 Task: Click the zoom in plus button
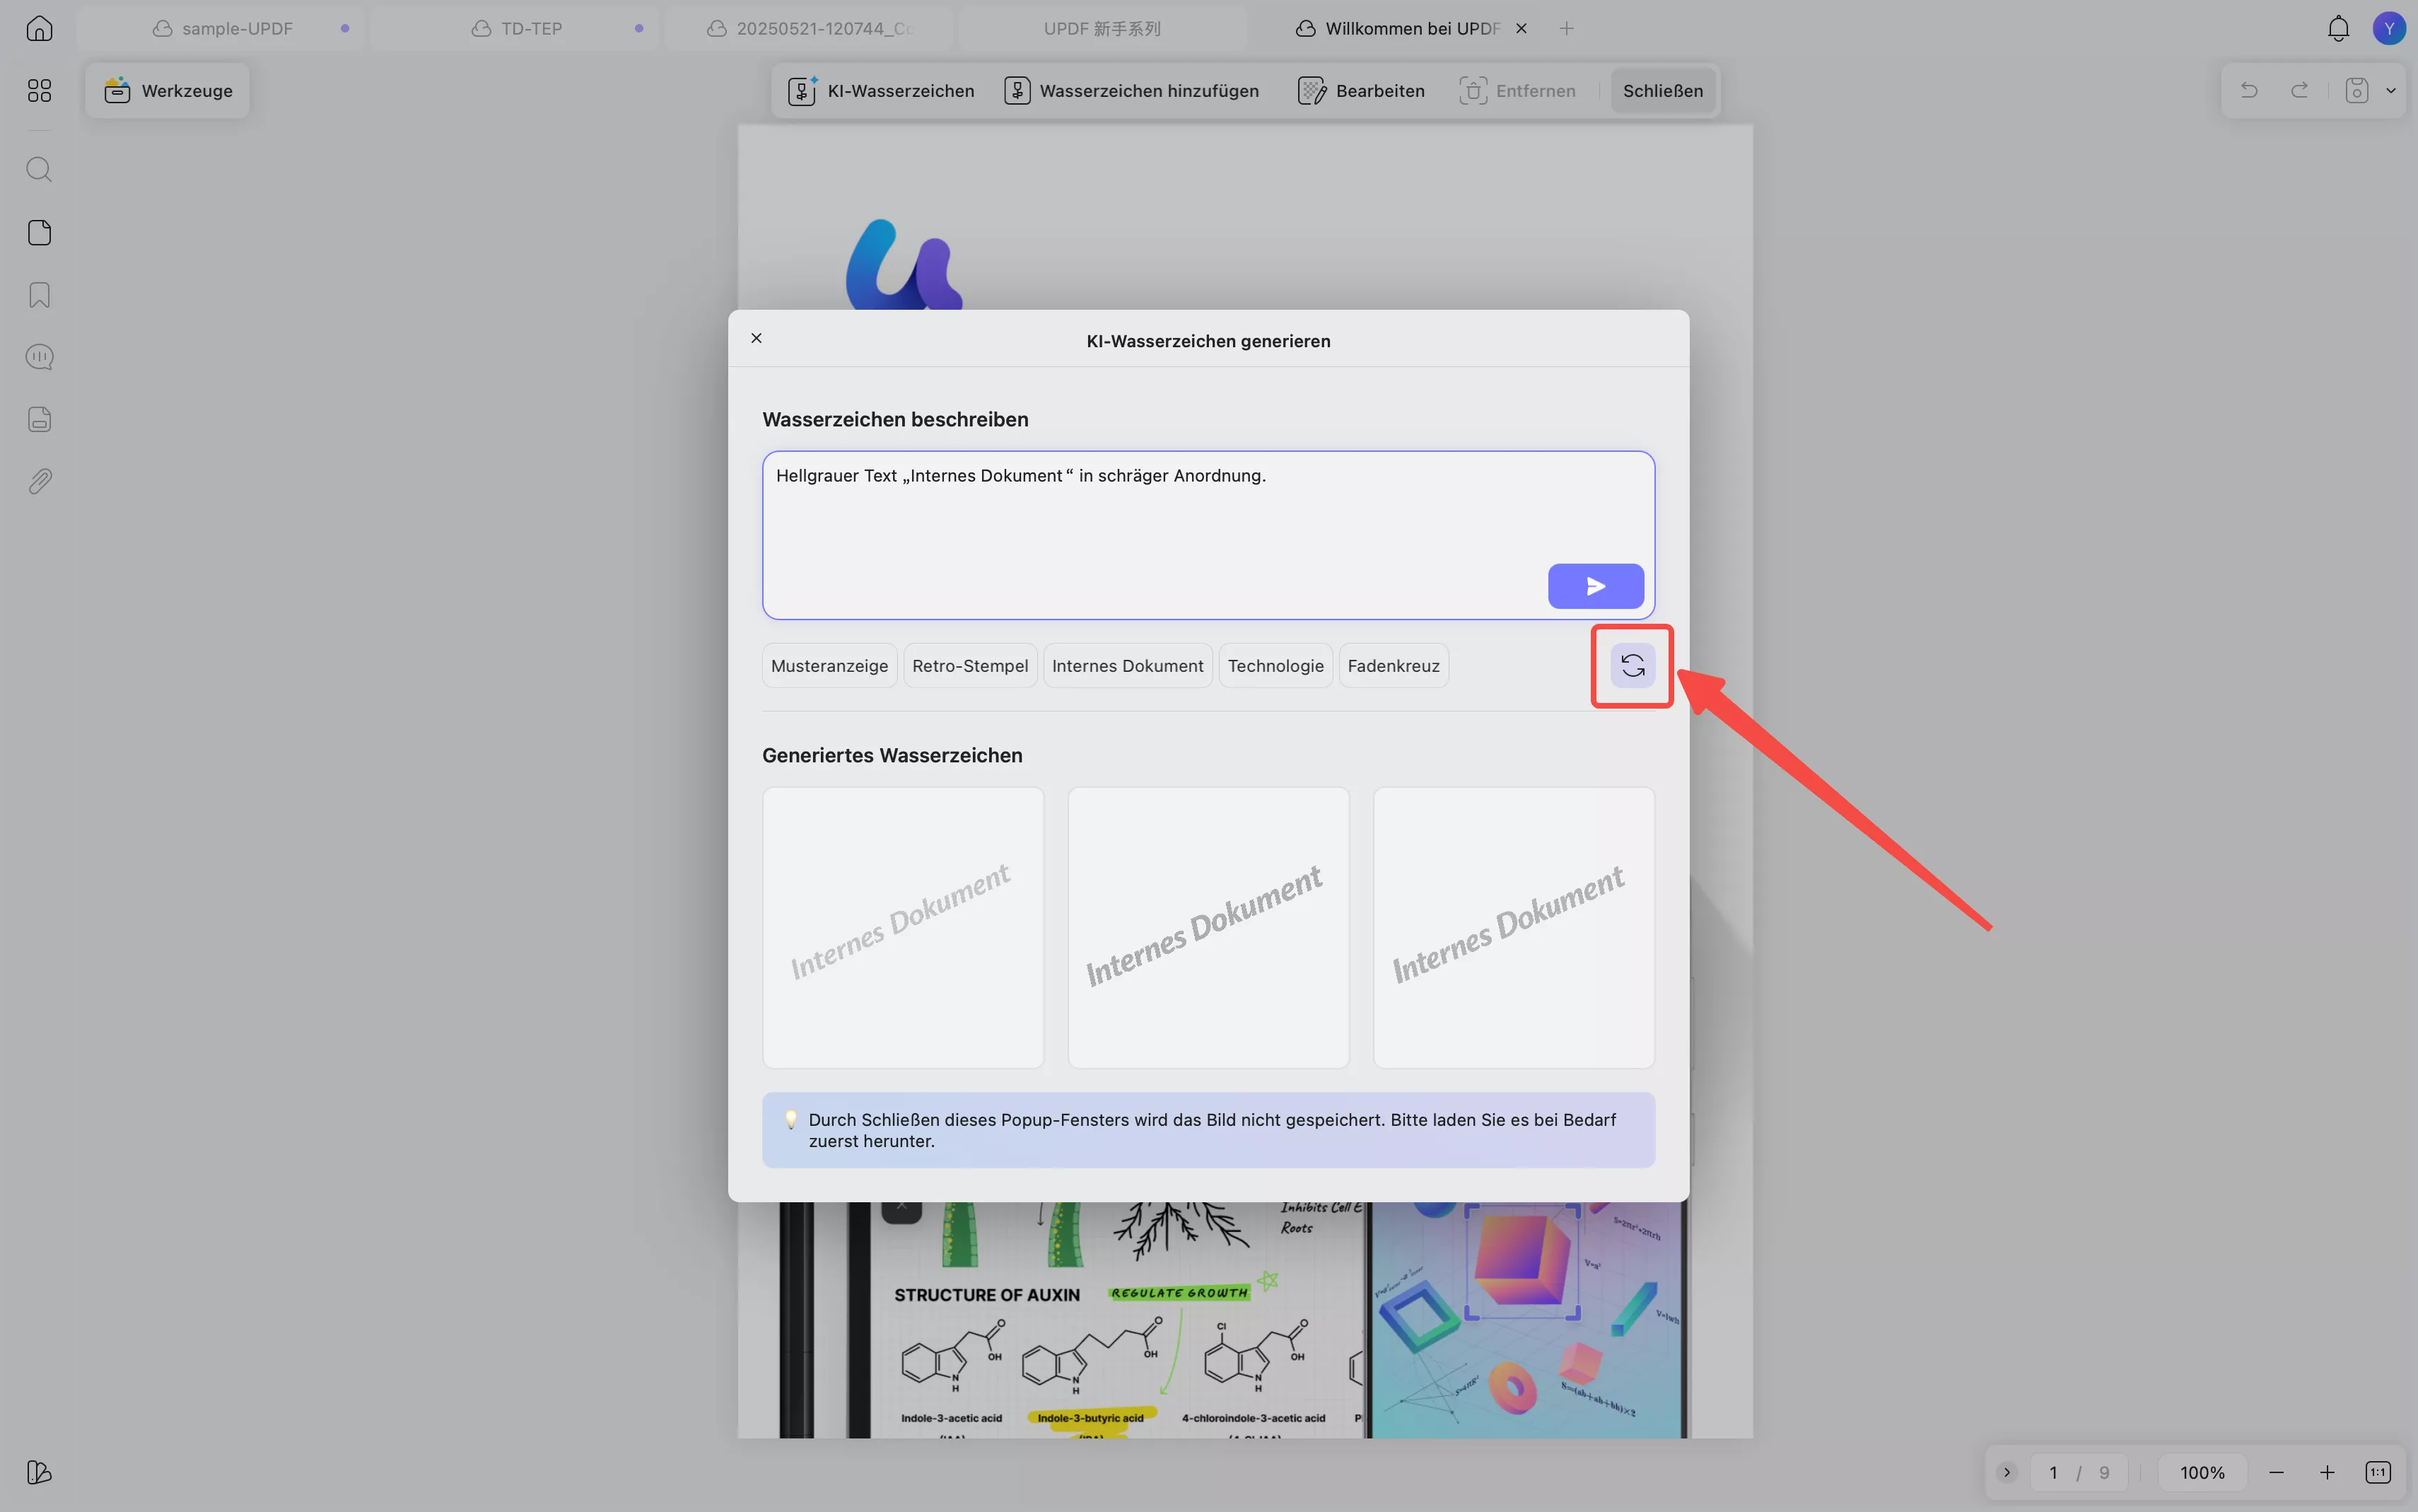coord(2327,1472)
